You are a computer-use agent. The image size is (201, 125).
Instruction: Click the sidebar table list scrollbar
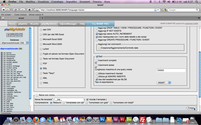[x=30, y=63]
